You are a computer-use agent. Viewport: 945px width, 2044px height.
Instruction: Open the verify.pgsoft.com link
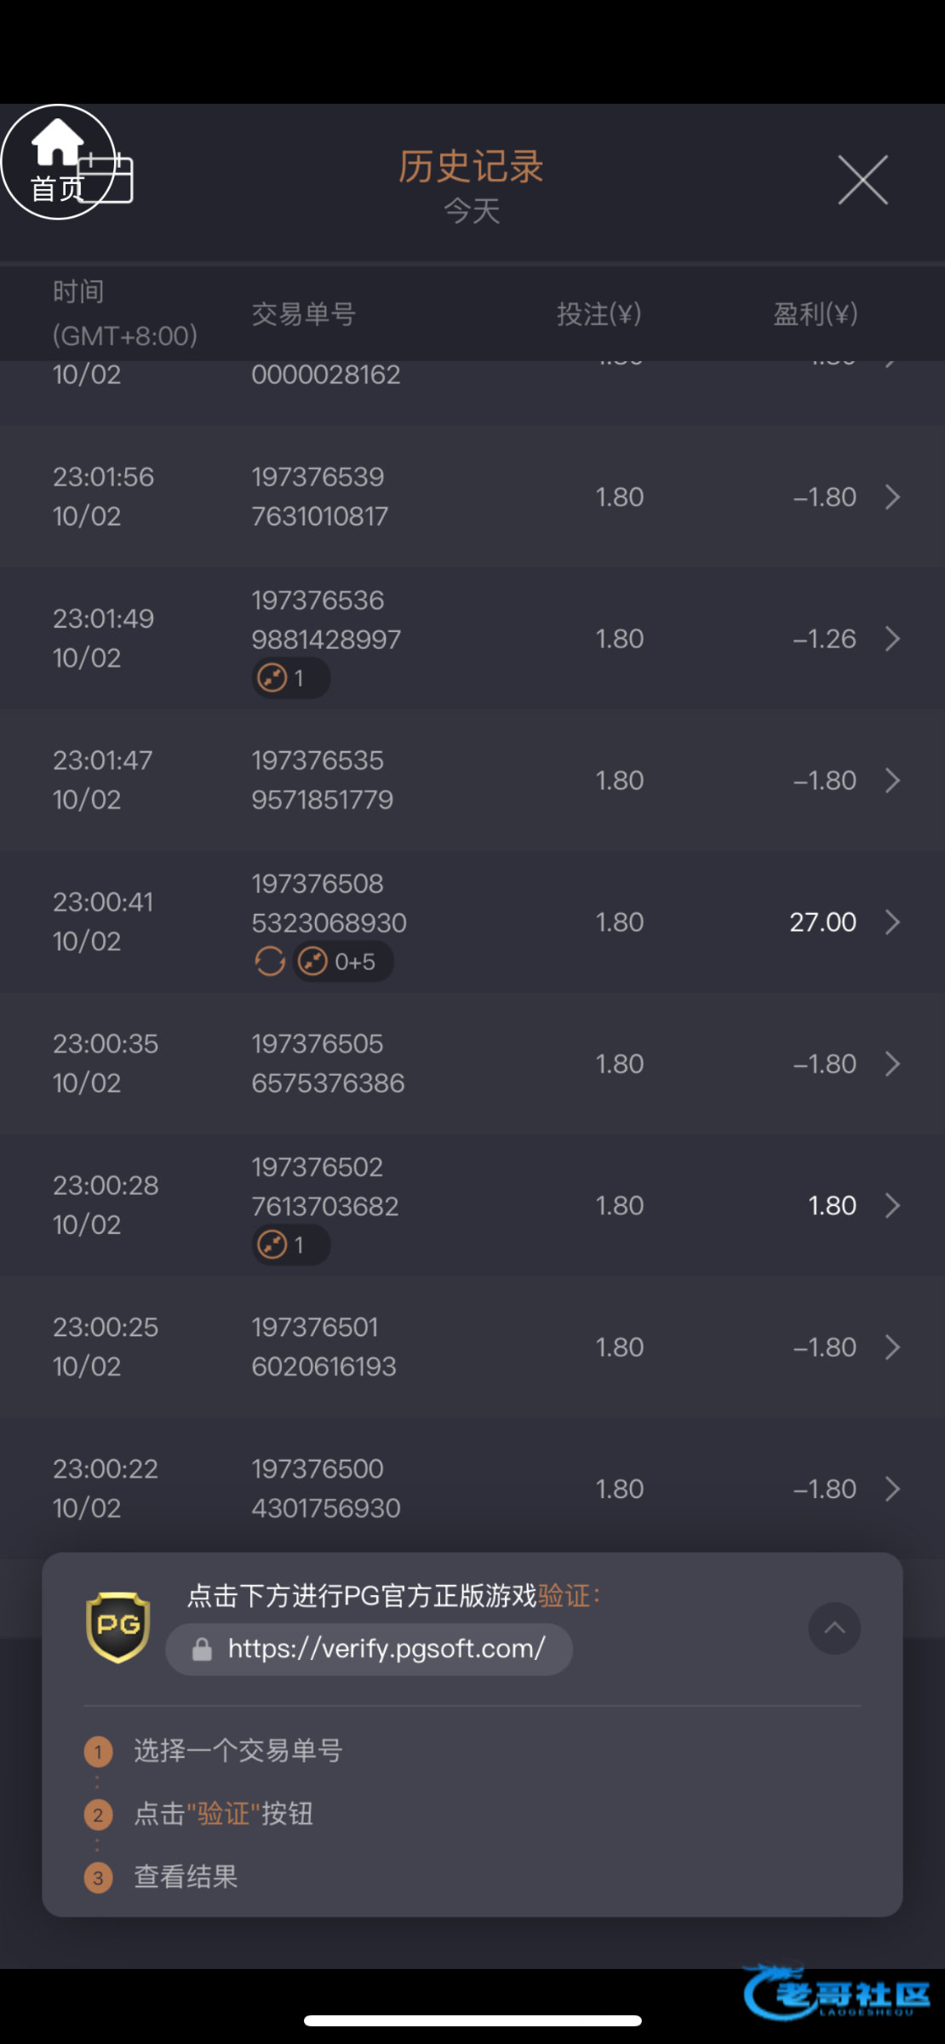(386, 1649)
